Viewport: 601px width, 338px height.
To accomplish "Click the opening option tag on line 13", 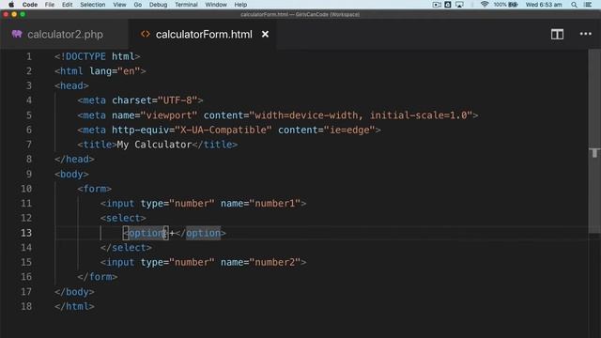I will (146, 233).
